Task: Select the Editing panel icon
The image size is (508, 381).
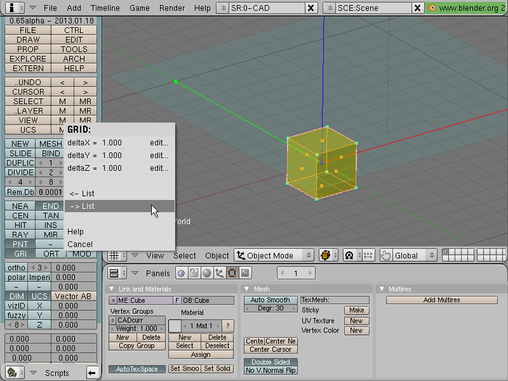Action: coord(232,273)
